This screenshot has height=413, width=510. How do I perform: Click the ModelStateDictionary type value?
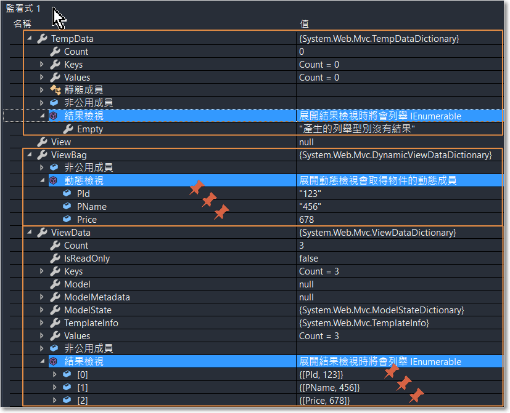(382, 310)
